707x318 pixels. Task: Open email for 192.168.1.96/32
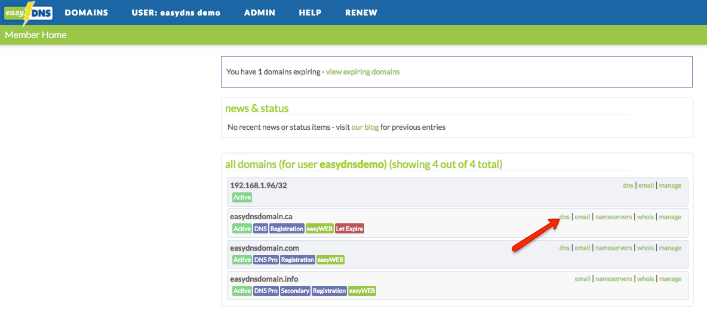(x=646, y=185)
